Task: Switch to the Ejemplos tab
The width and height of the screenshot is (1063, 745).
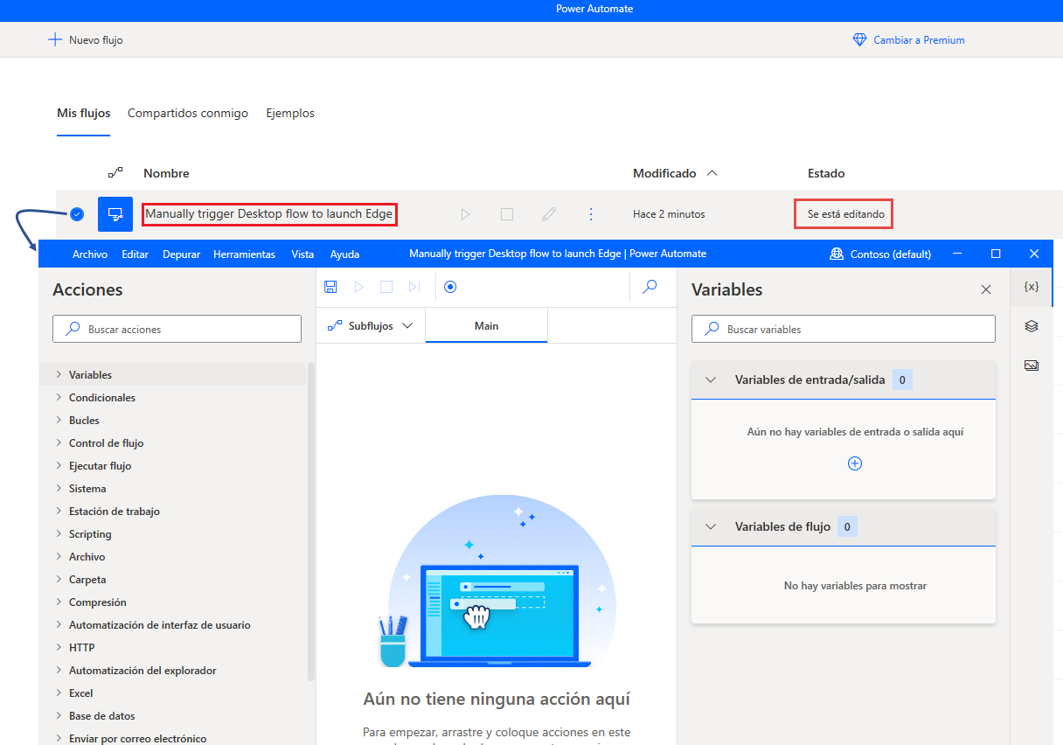Action: (290, 114)
